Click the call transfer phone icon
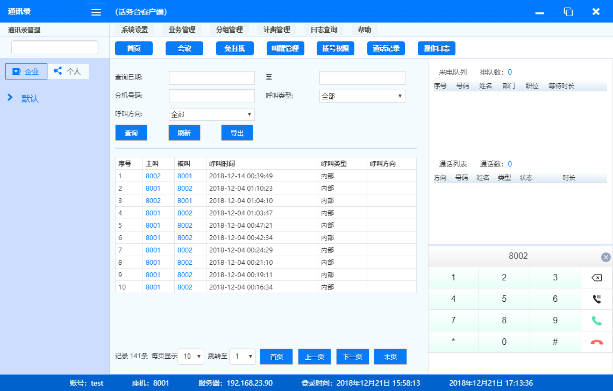 (x=596, y=299)
